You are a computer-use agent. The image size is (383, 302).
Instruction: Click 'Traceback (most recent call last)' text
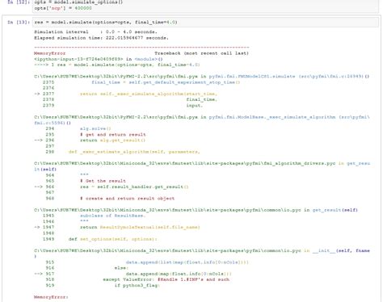click(x=201, y=53)
